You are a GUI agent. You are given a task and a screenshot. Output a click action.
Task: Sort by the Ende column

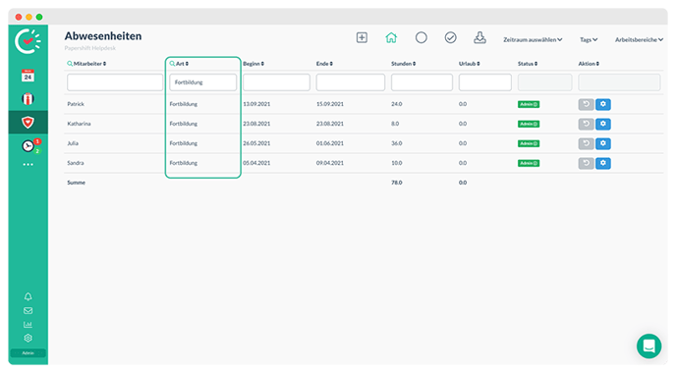(324, 64)
